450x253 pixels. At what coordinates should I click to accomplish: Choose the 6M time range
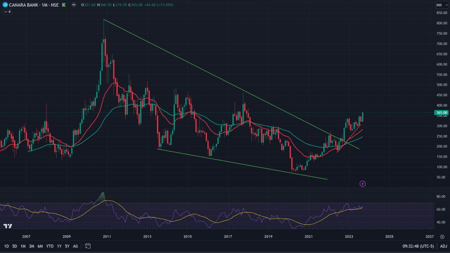tap(40, 246)
